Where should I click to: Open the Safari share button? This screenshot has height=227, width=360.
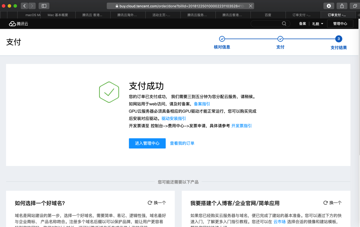pos(342,6)
